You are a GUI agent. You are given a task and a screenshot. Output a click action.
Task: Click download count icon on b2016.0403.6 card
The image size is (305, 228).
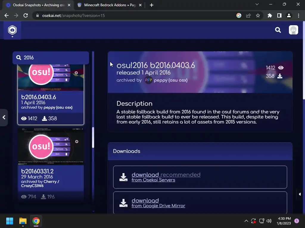44,118
